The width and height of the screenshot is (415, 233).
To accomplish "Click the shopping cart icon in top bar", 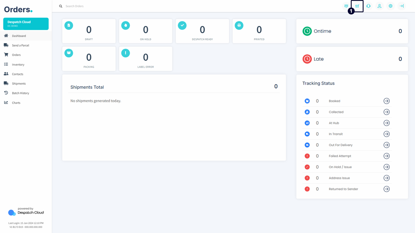I will [x=357, y=6].
